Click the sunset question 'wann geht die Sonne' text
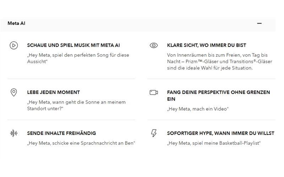This screenshot has width=284, height=177. pos(76,105)
